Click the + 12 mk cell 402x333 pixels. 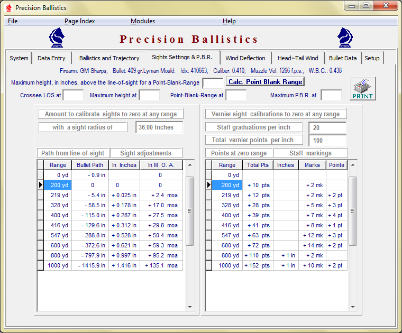(x=312, y=235)
